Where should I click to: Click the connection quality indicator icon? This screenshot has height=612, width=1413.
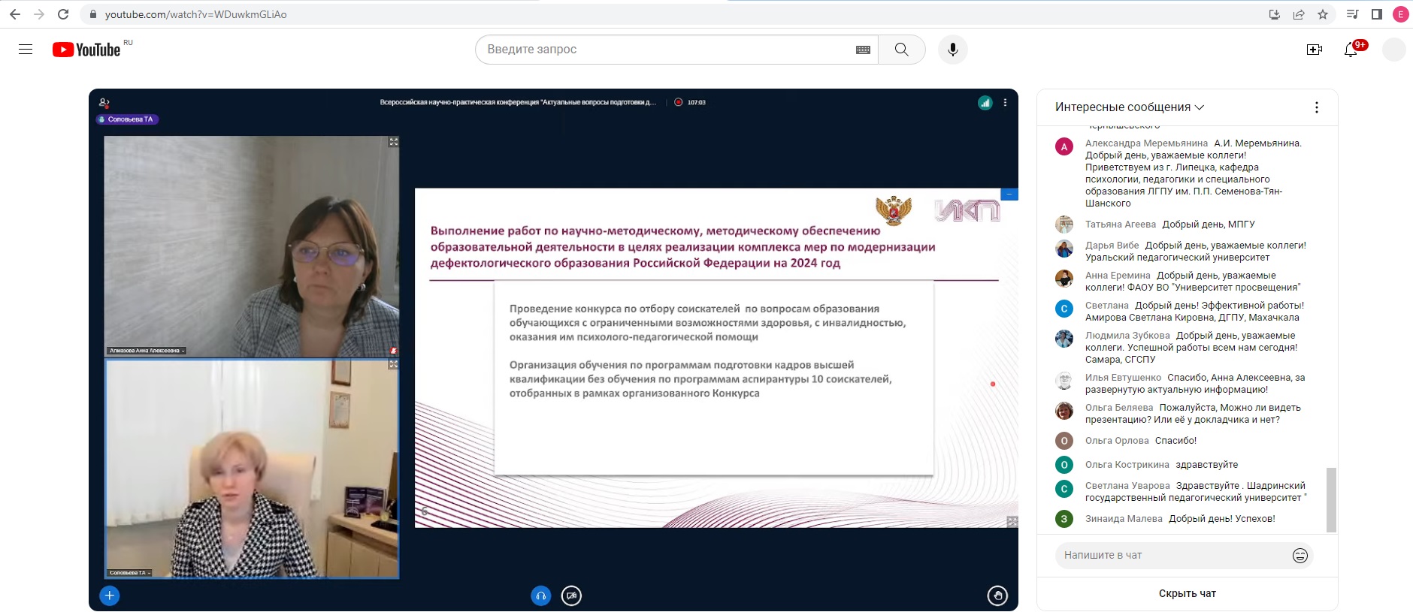coord(985,103)
